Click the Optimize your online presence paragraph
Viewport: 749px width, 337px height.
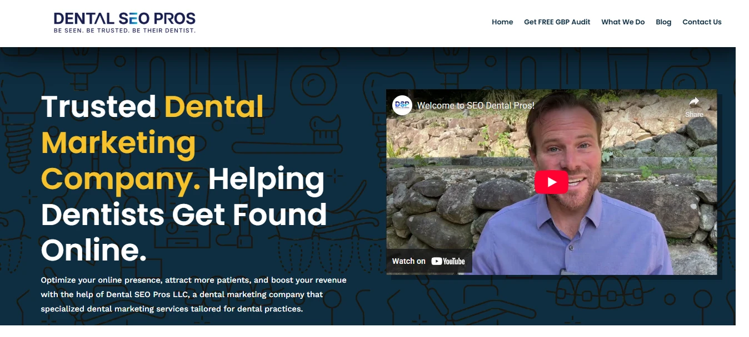193,294
